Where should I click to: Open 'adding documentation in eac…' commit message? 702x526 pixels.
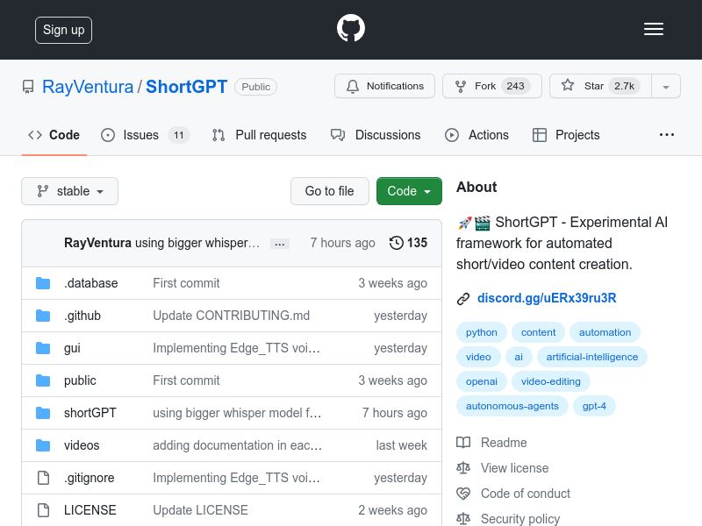237,445
